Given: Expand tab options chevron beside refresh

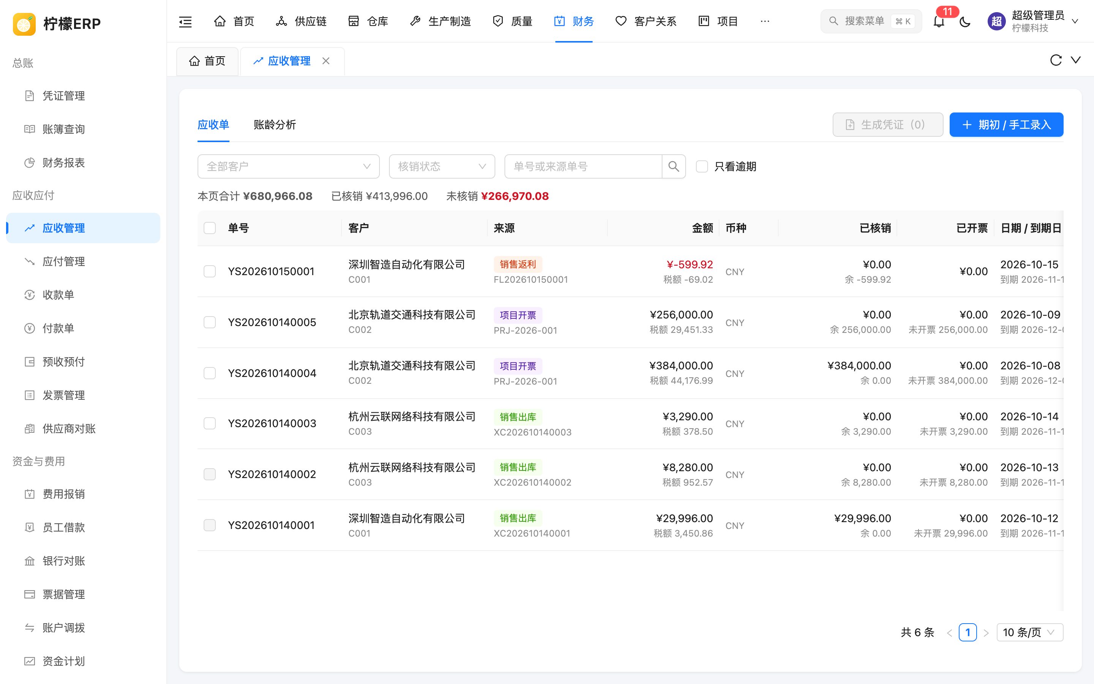Looking at the screenshot, I should pos(1076,60).
